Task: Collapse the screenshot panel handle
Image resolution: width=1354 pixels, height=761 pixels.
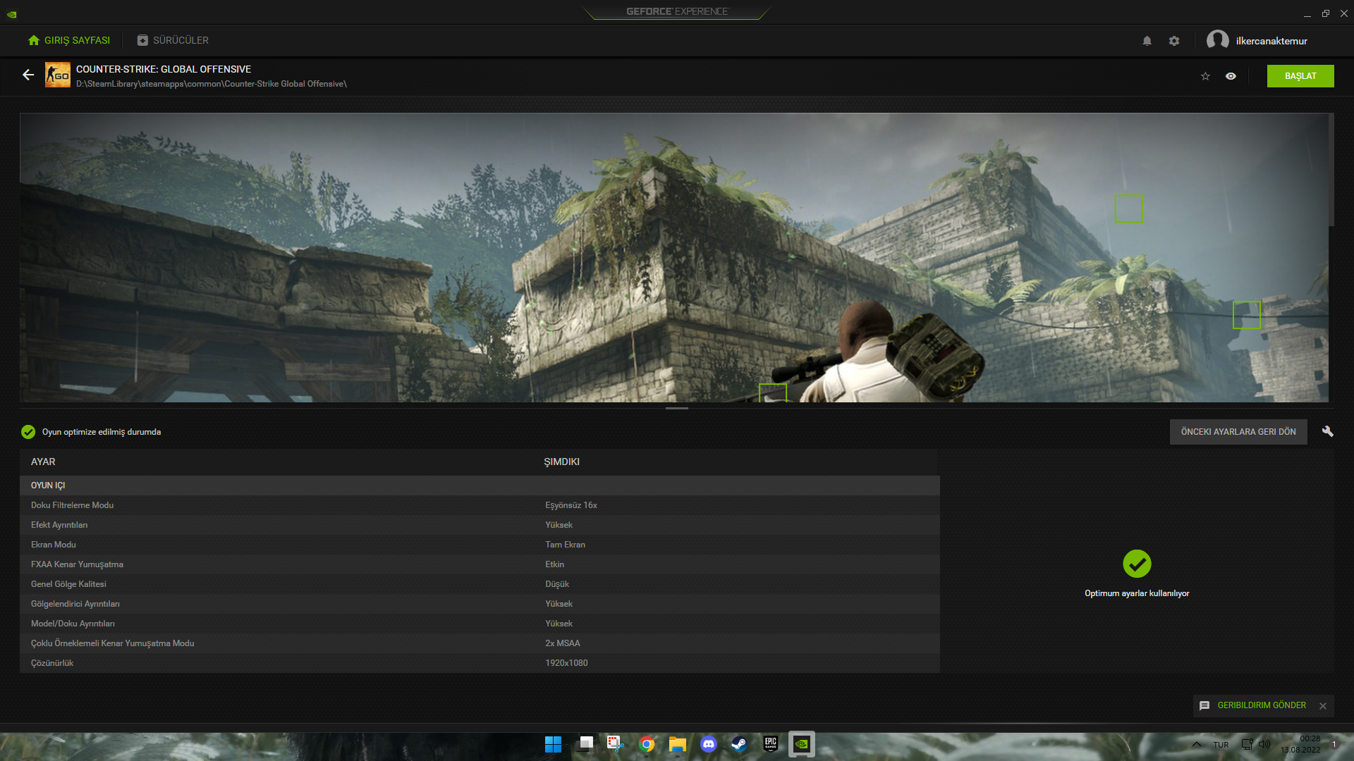Action: point(676,408)
